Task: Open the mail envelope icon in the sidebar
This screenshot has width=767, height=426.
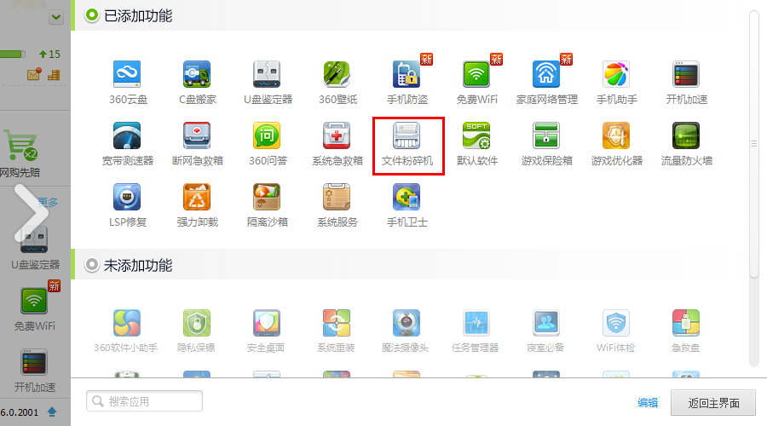Action: (x=34, y=74)
